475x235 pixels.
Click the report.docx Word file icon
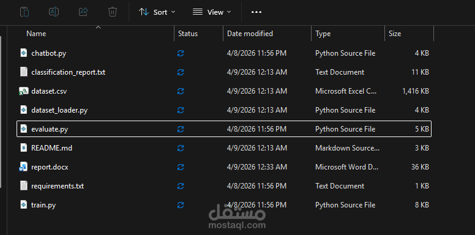[23, 167]
